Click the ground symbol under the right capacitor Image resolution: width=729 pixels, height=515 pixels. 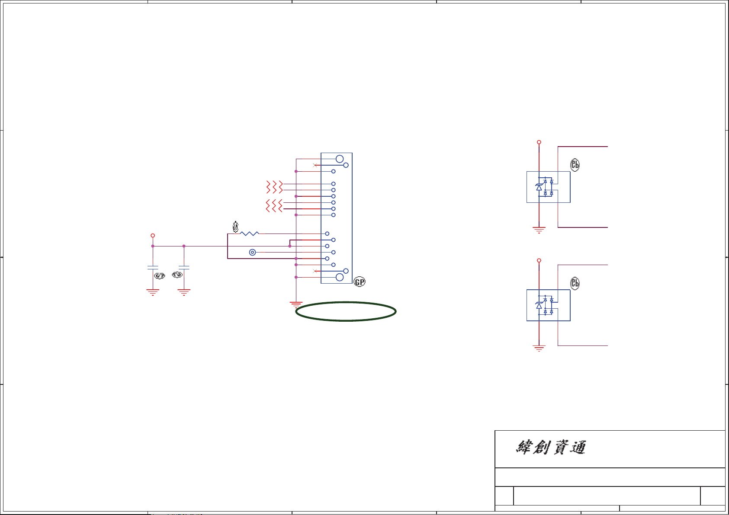[x=184, y=292]
